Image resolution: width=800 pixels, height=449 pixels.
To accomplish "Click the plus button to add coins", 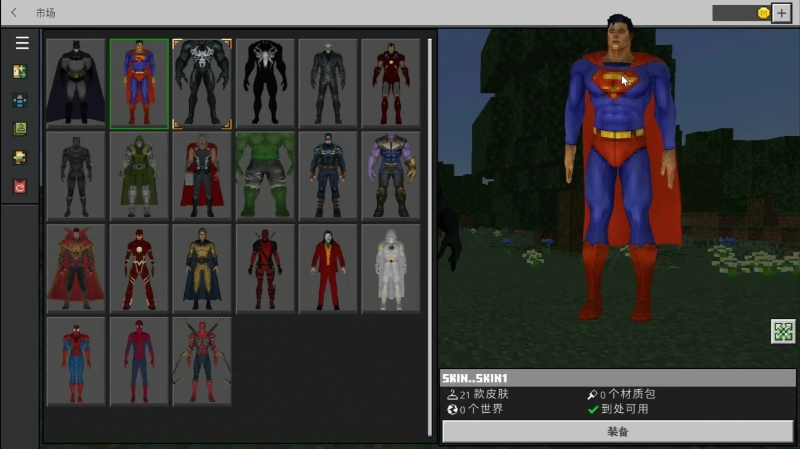I will click(x=782, y=13).
